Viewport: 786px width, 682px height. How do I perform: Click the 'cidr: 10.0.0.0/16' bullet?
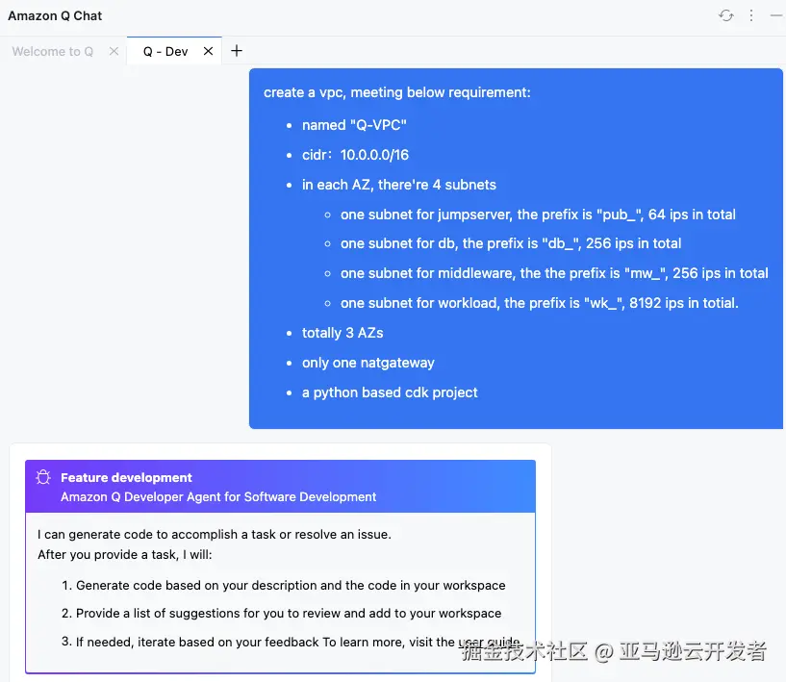355,155
